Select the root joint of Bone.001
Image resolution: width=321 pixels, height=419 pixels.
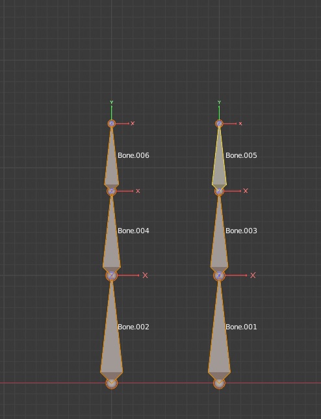point(219,383)
